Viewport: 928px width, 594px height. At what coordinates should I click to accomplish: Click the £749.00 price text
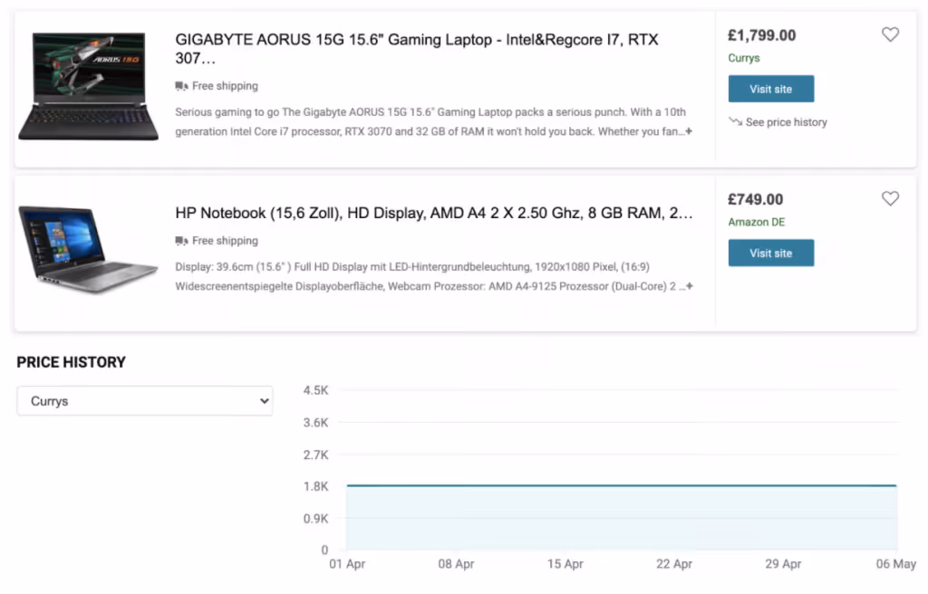point(755,199)
